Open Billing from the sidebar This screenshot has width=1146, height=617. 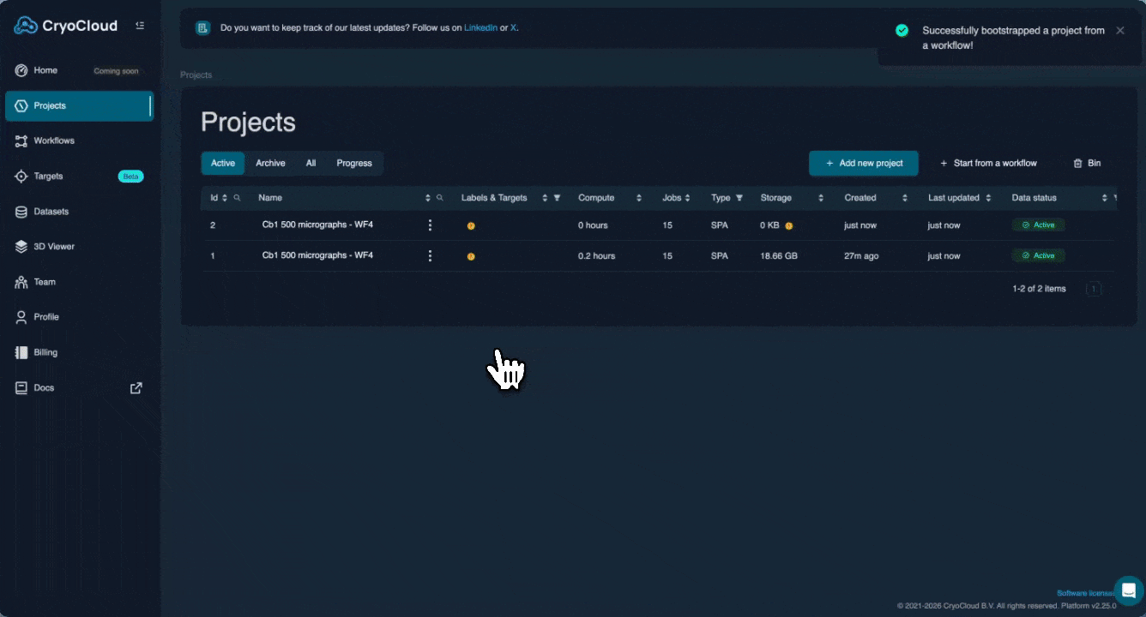tap(45, 352)
